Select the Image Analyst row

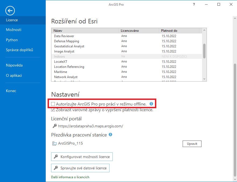pyautogui.click(x=127, y=51)
